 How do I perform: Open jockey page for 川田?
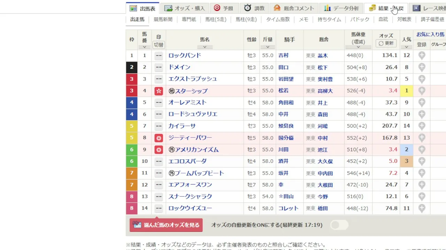pos(283,150)
